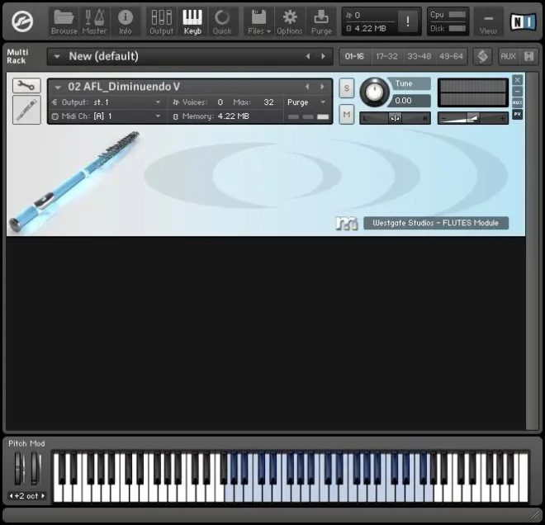
Task: Open the View menu
Action: (488, 22)
